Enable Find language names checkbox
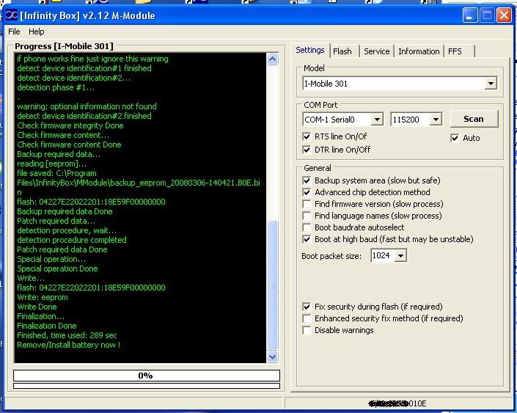Screen dimensions: 517x413 [x=307, y=216]
